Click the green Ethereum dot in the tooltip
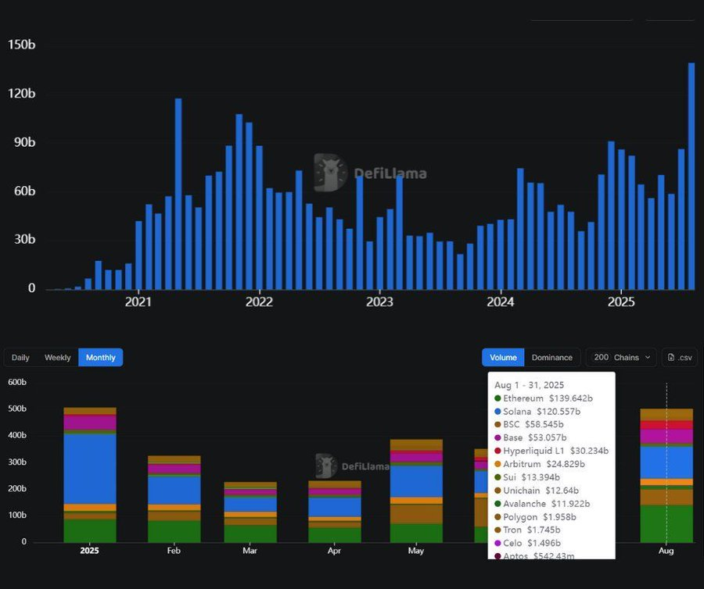This screenshot has width=704, height=589. point(498,398)
